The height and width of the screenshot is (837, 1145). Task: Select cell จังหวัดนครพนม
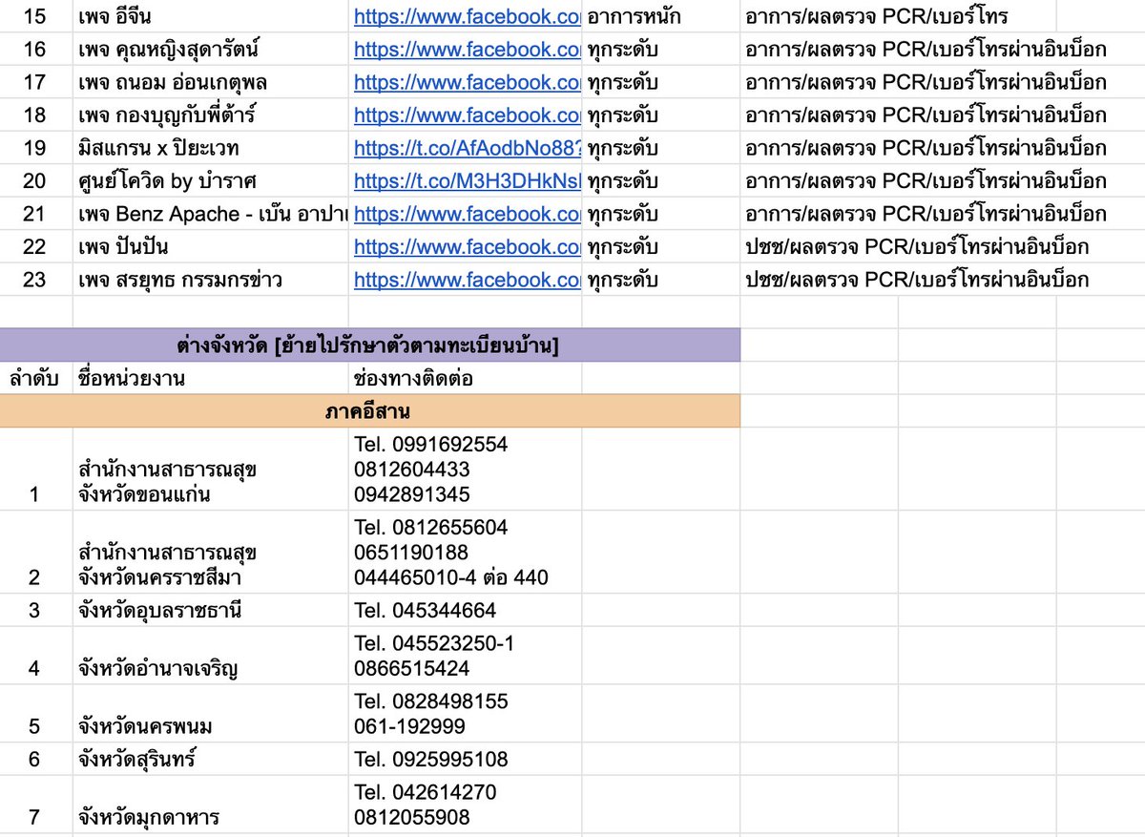coord(211,714)
